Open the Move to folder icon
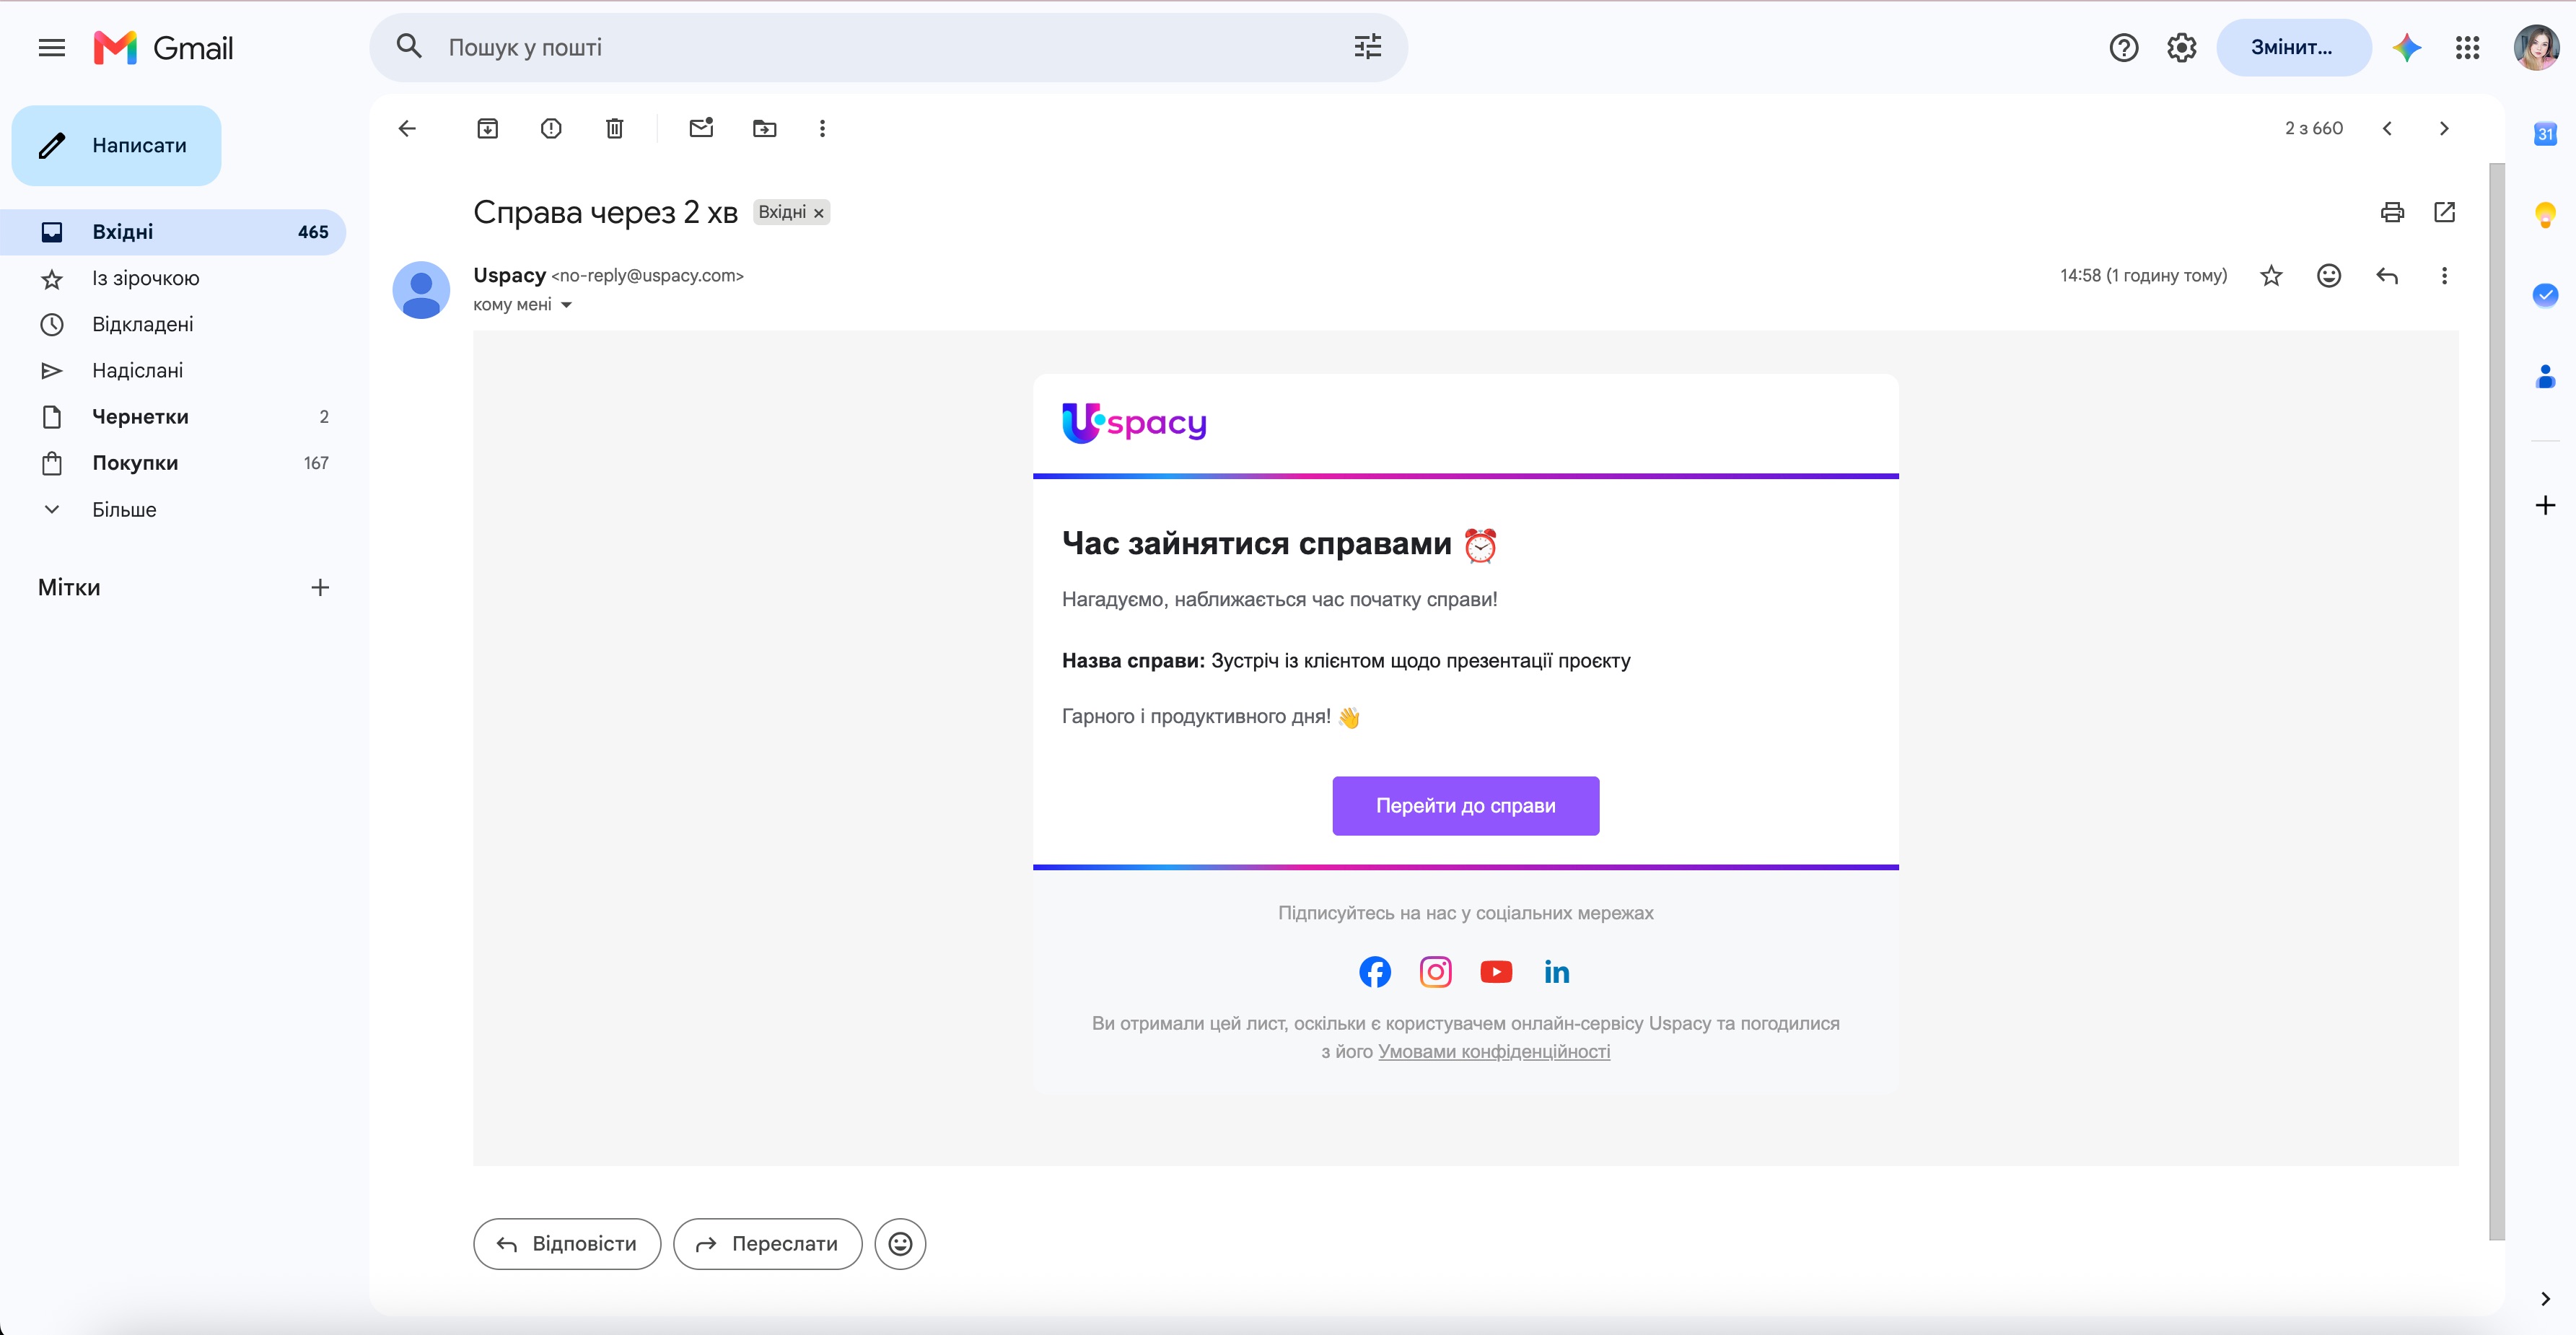The image size is (2576, 1335). pos(764,128)
